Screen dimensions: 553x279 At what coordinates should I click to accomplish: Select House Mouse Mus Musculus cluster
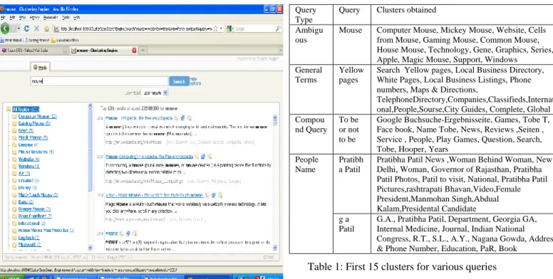pyautogui.click(x=46, y=231)
